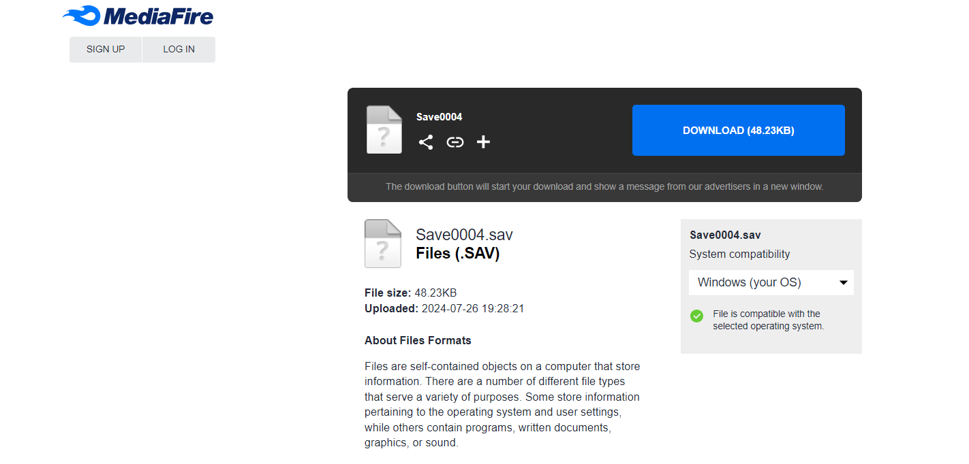The image size is (969, 464).
Task: Copy link using the chain icon
Action: click(x=455, y=142)
